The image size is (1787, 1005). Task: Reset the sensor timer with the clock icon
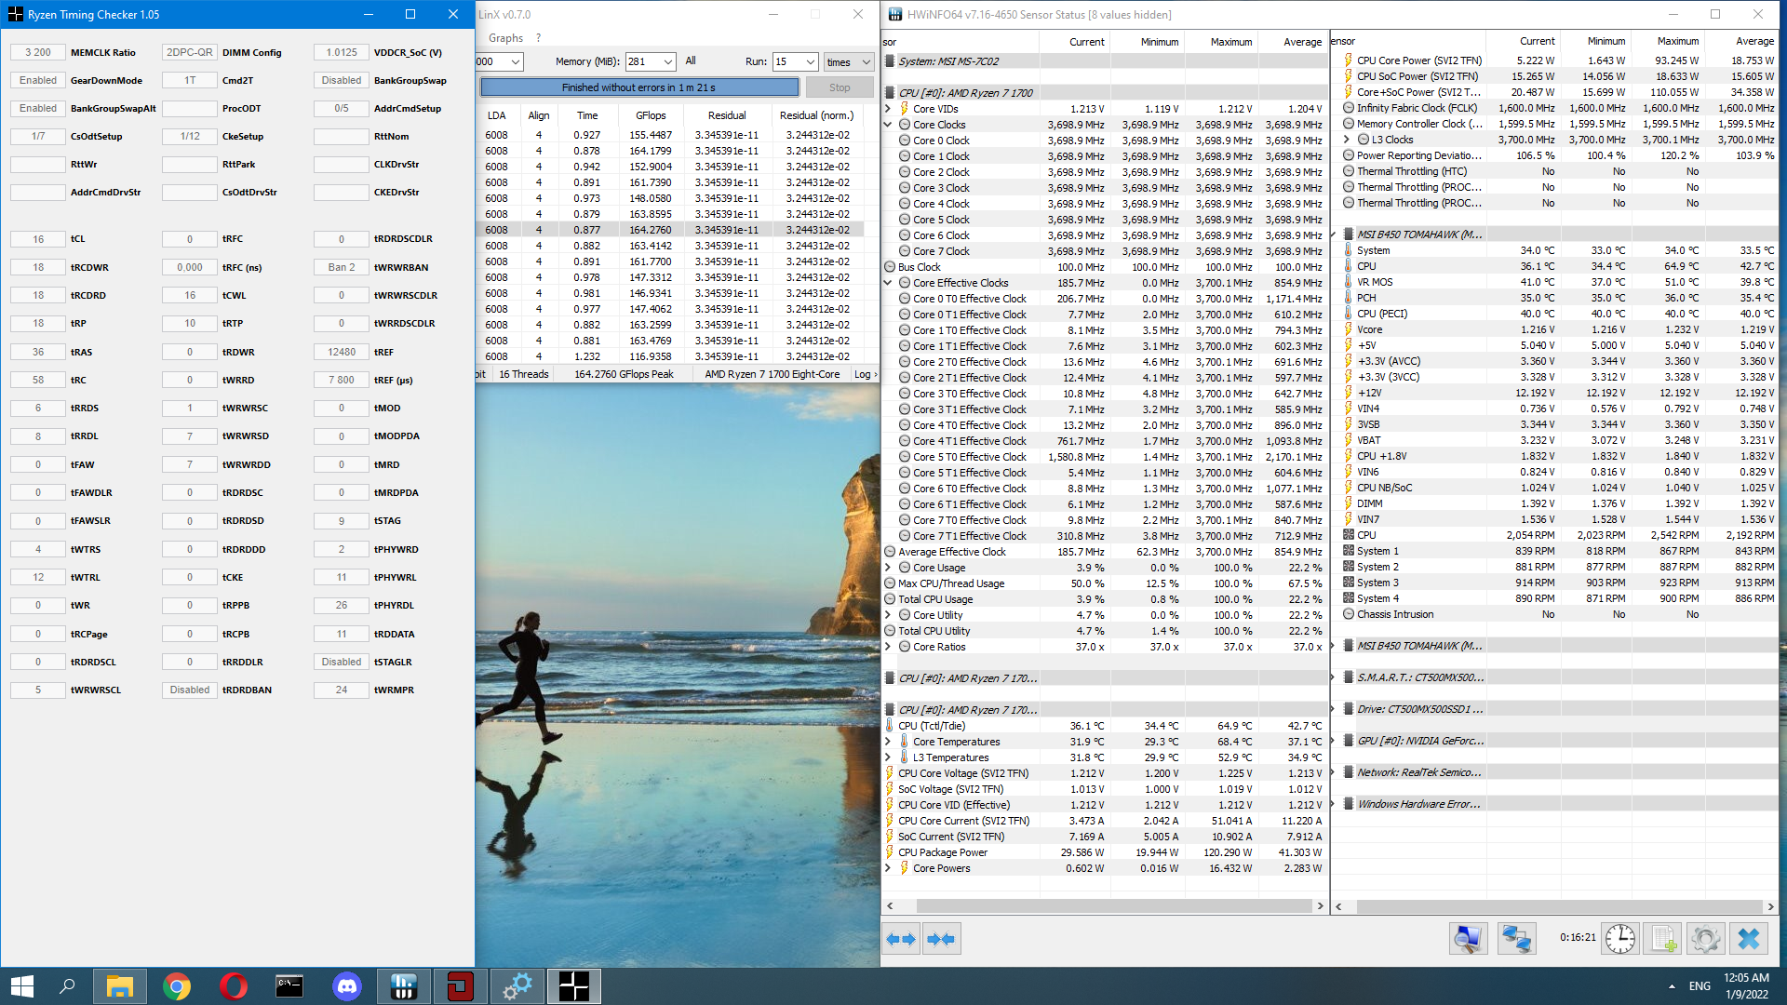pos(1619,939)
